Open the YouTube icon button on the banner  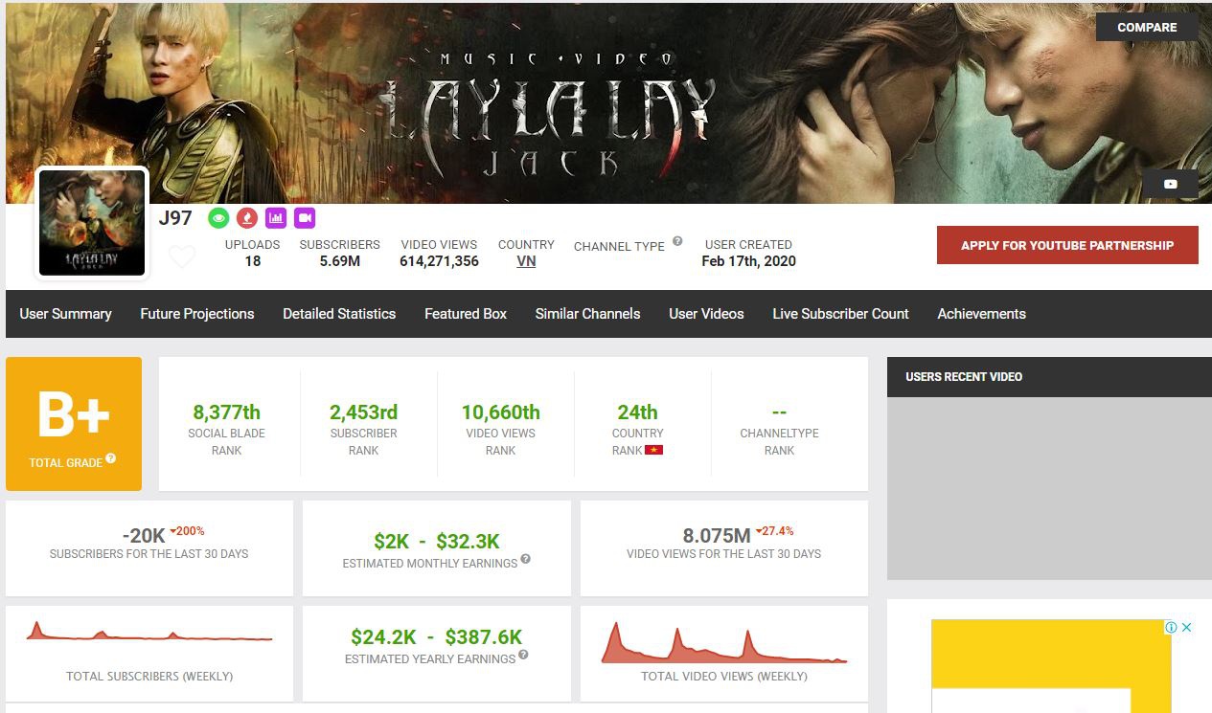click(1170, 184)
